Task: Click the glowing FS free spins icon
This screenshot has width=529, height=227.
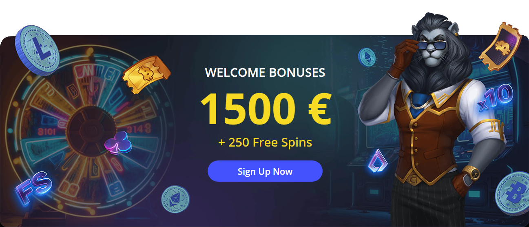Action: [x=34, y=187]
